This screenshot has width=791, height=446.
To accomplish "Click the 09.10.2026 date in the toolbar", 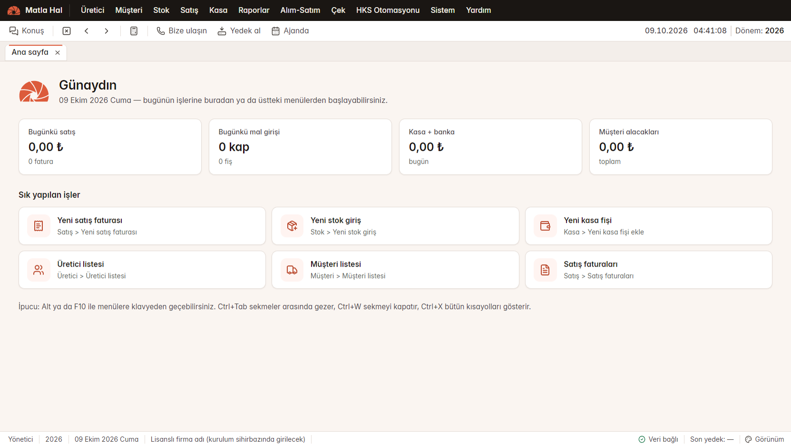I will (x=666, y=31).
